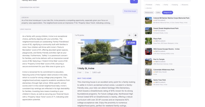Click the $1.93M price badge
The image size is (205, 107).
pos(131,43)
